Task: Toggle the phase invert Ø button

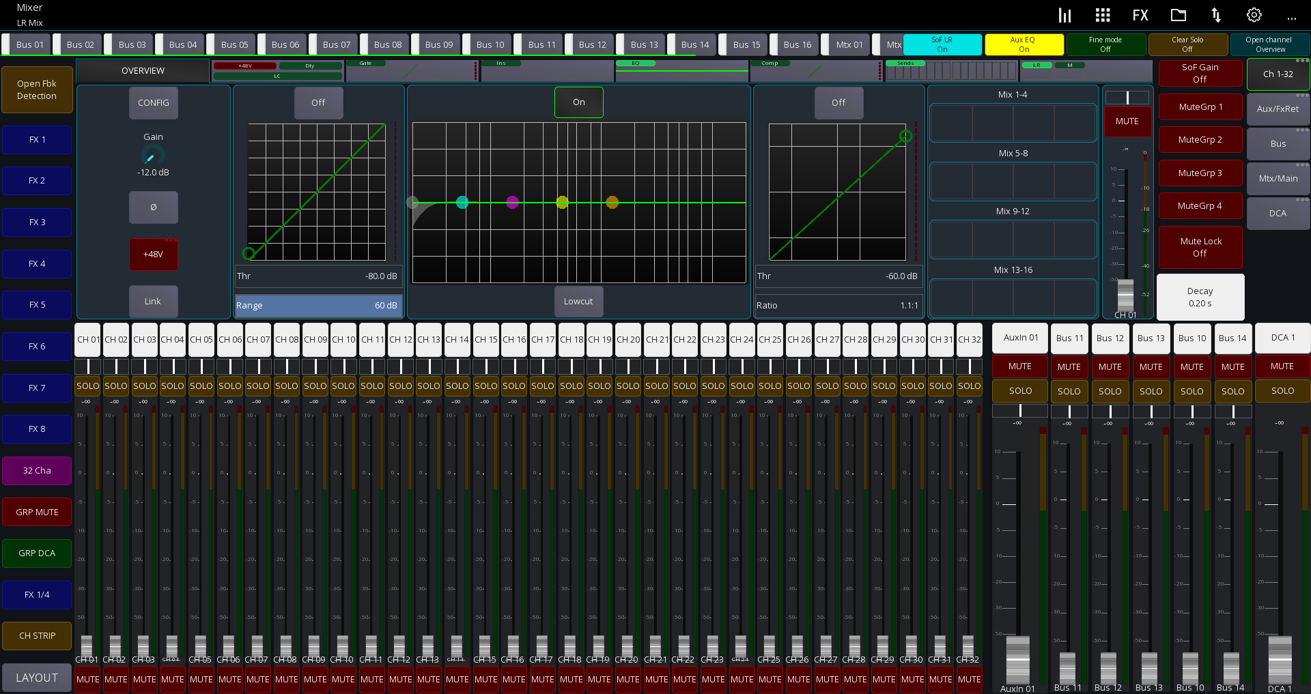Action: [x=154, y=207]
